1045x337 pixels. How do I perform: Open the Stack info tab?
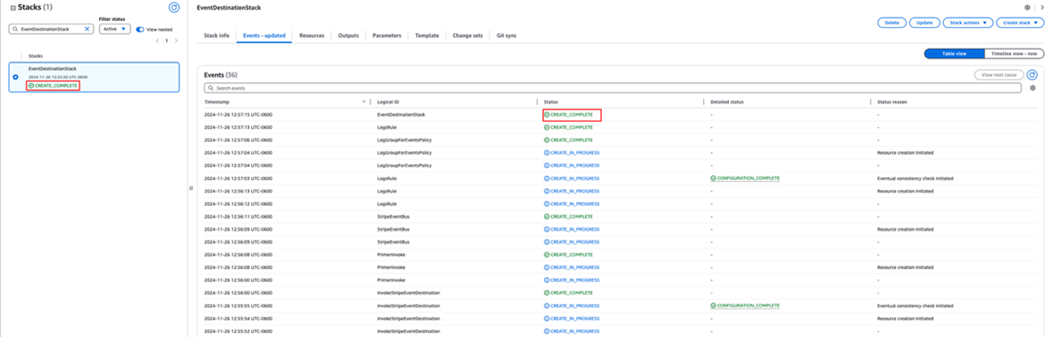216,35
